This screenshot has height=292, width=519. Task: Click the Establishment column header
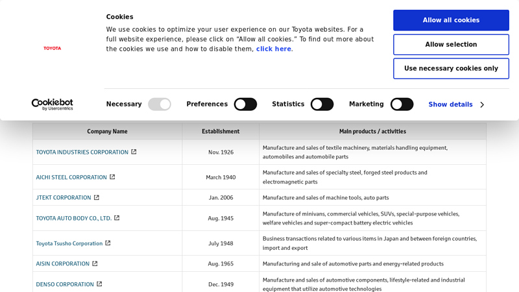[x=221, y=131]
